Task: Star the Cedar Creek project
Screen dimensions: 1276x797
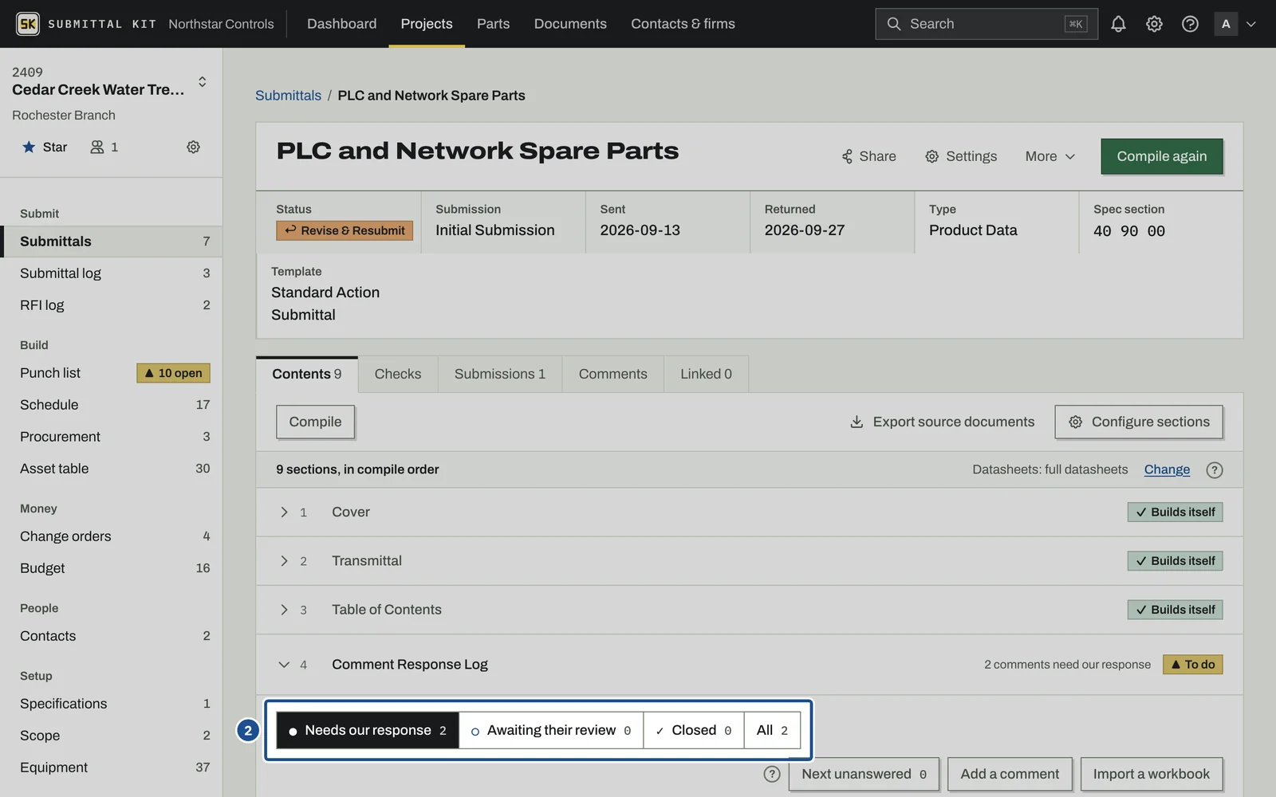Action: click(45, 147)
